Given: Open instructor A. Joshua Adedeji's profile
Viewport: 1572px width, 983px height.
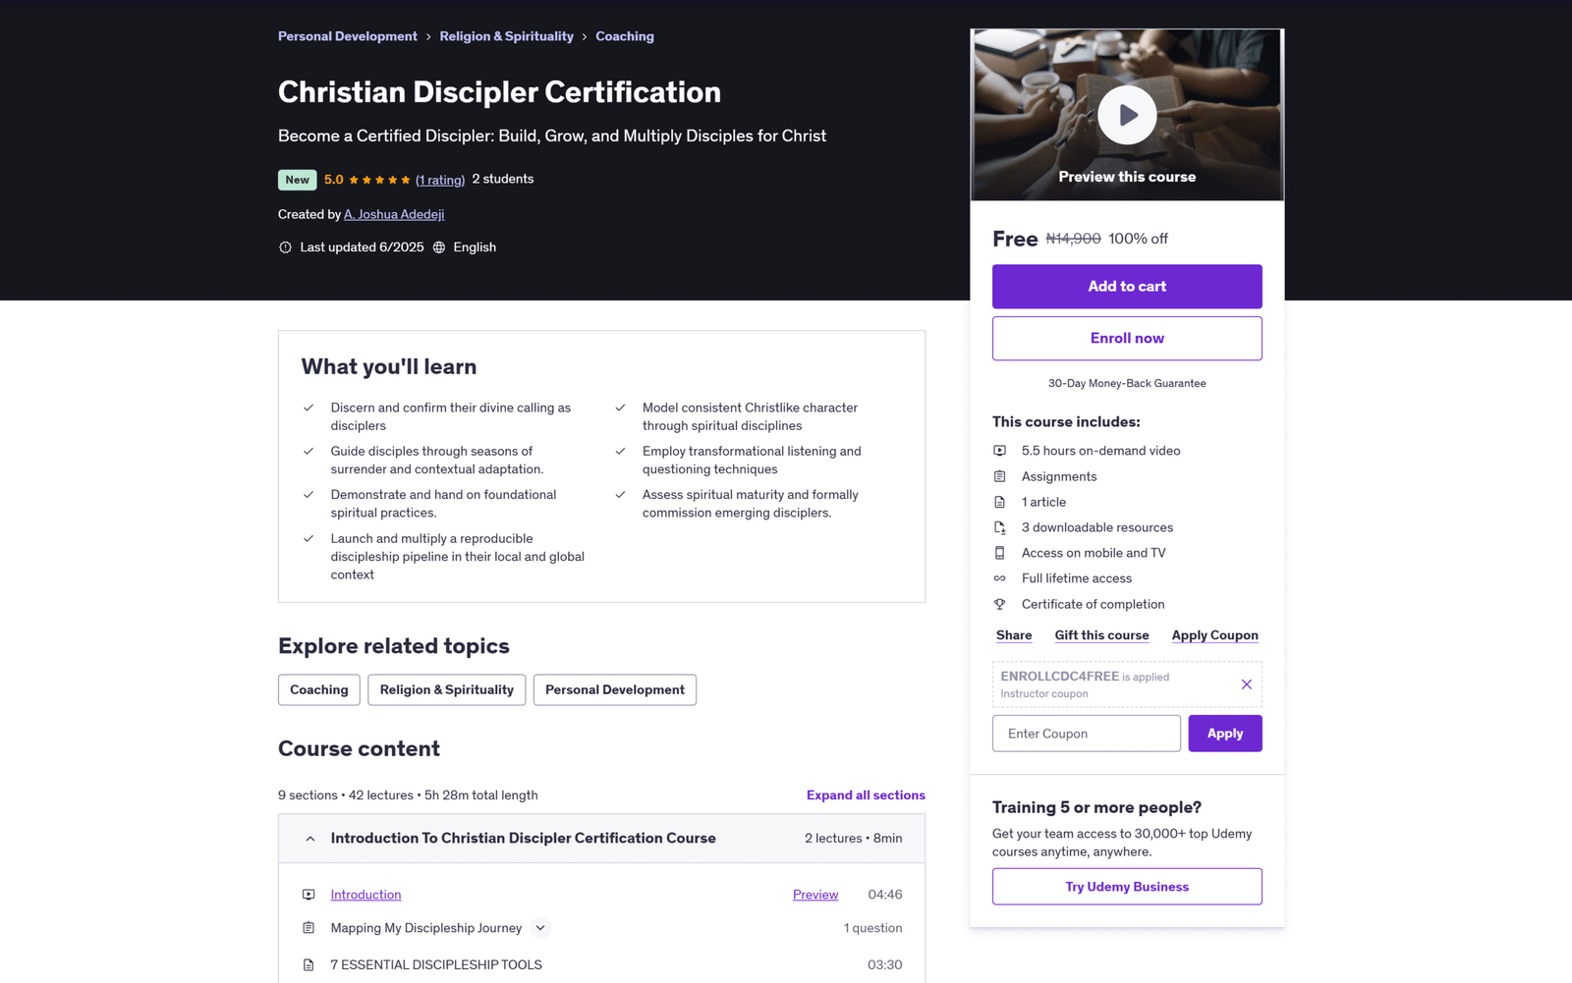Looking at the screenshot, I should [x=393, y=214].
